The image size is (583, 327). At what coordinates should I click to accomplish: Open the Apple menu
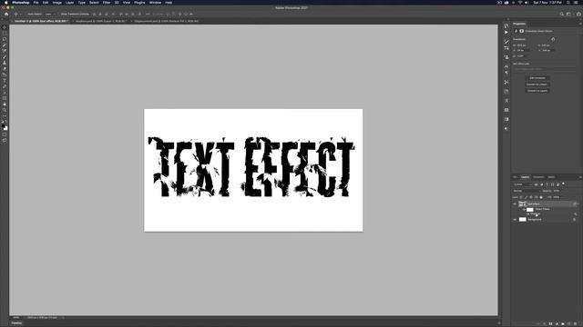point(6,3)
